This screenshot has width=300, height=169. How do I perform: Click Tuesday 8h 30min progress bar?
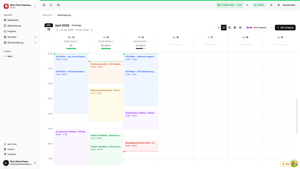point(106,49)
